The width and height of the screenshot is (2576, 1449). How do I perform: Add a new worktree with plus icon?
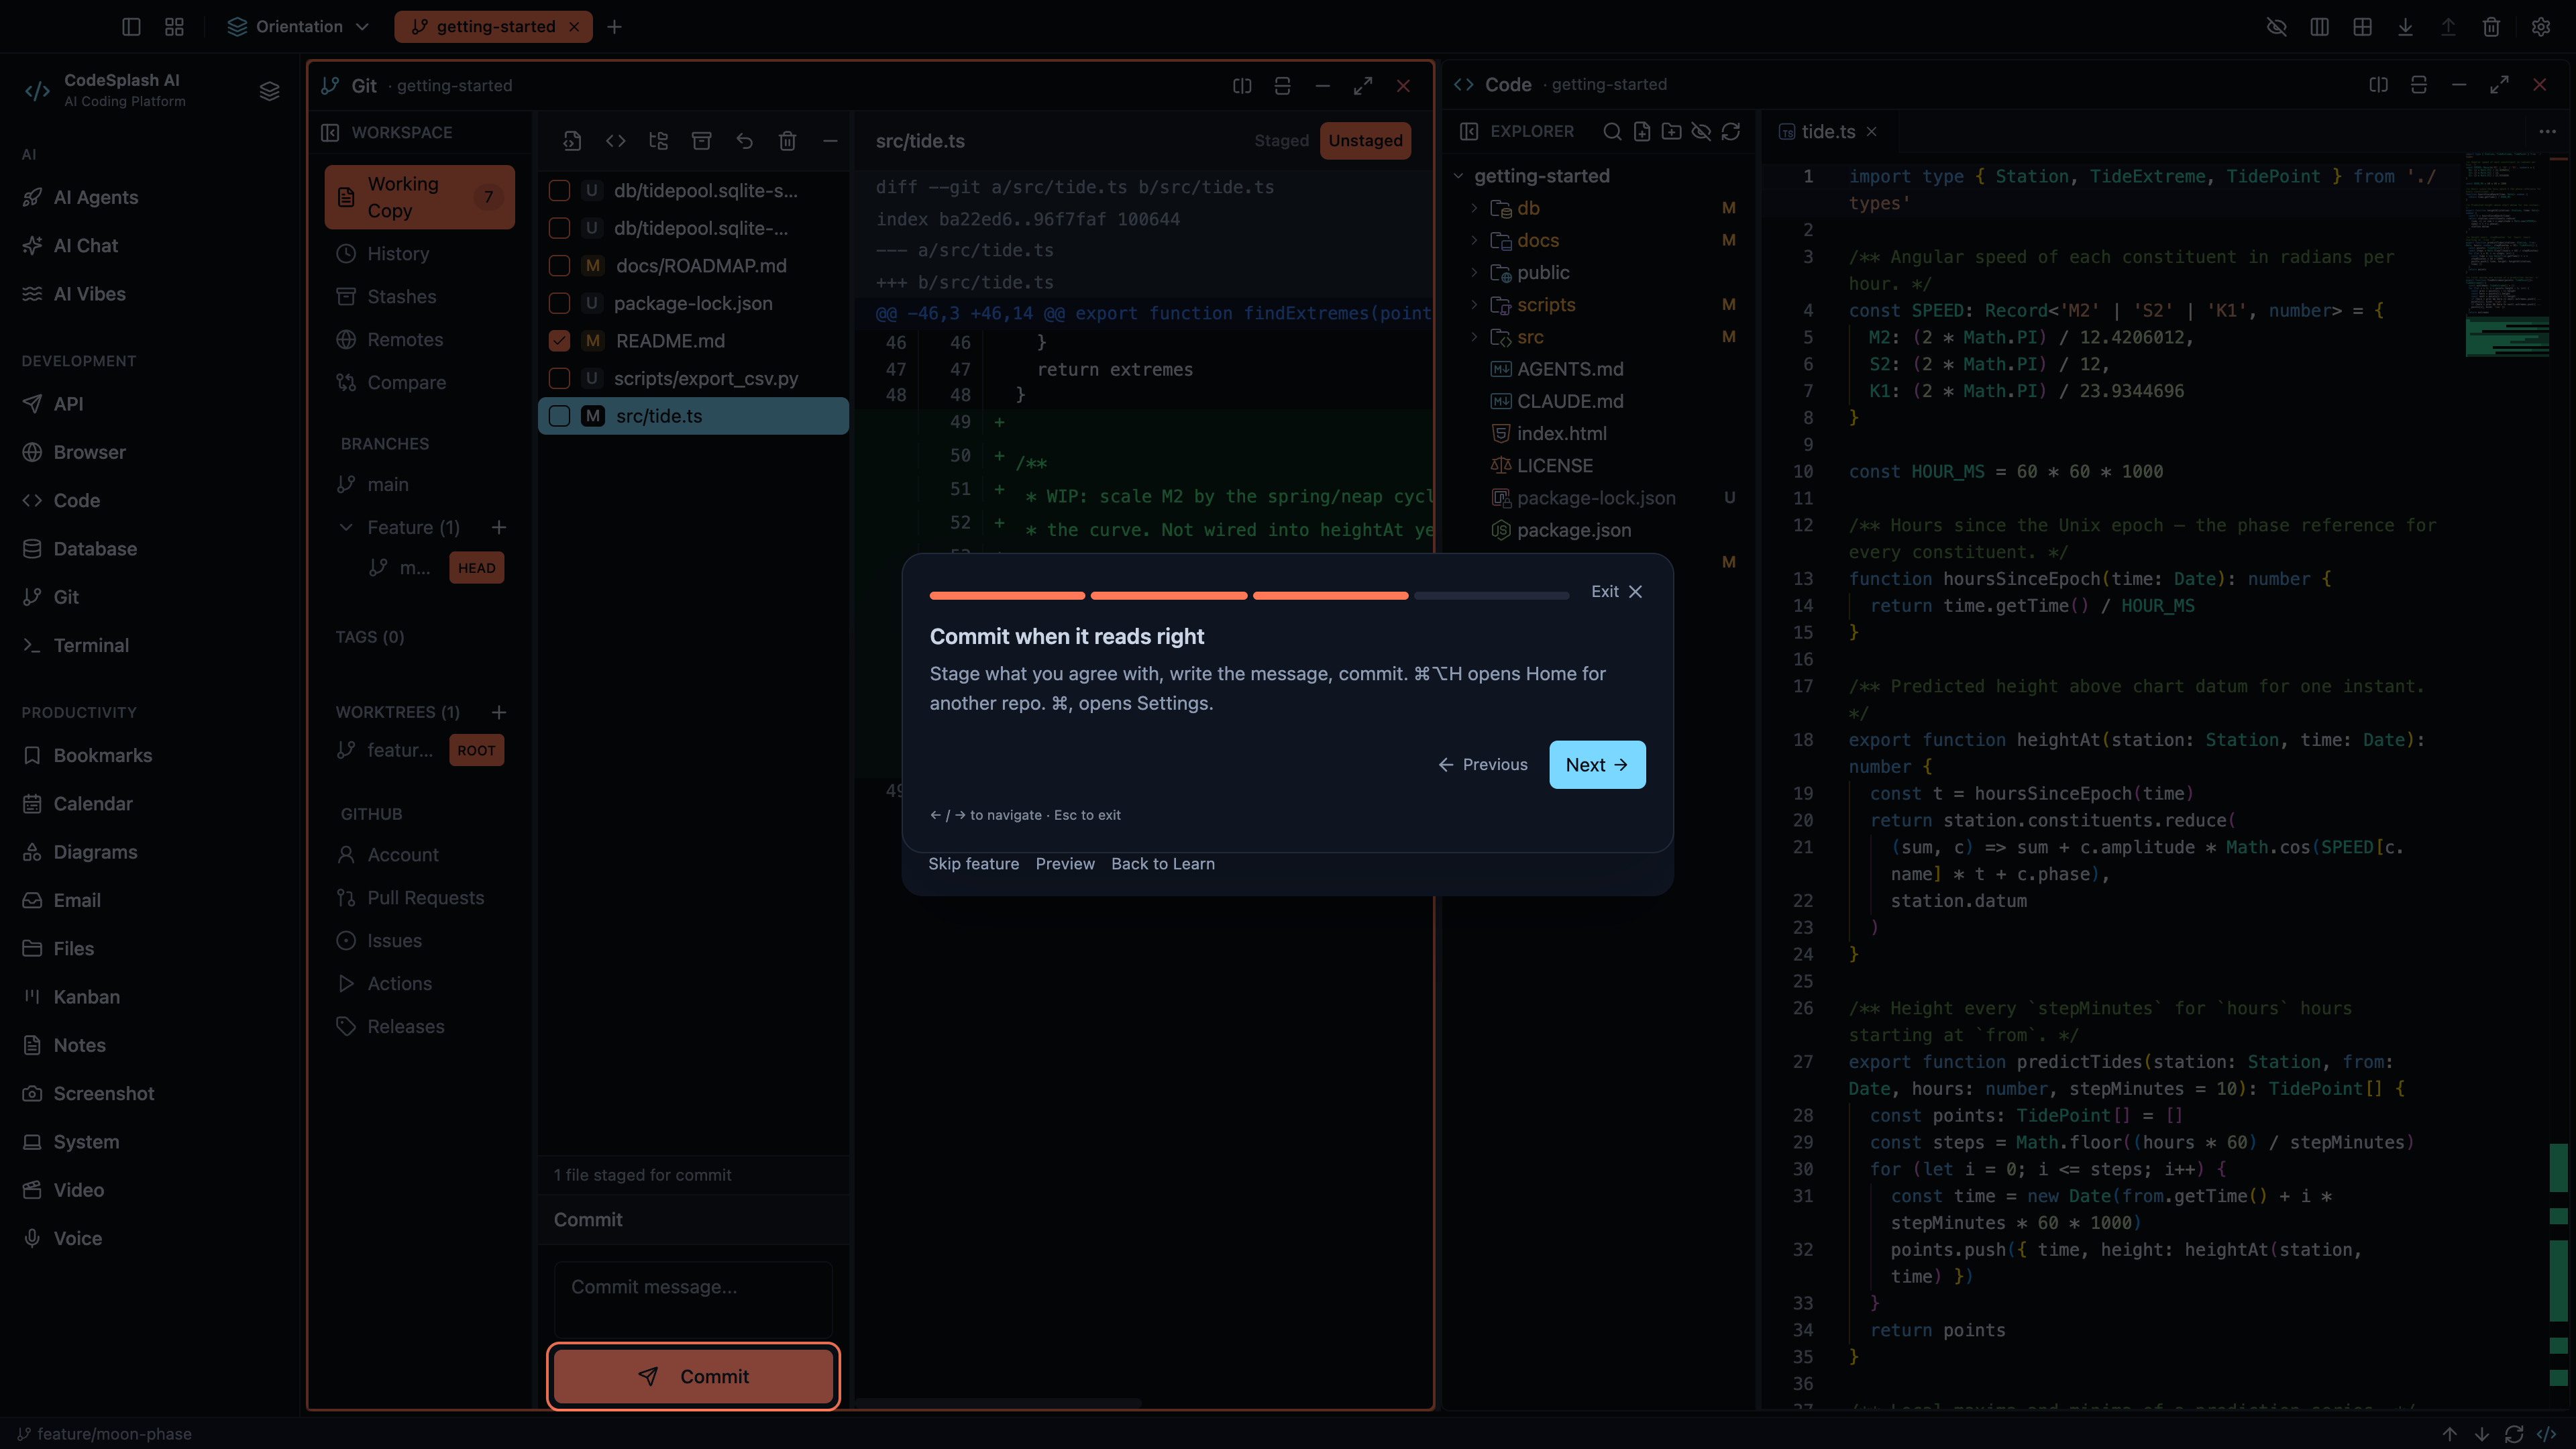point(499,712)
